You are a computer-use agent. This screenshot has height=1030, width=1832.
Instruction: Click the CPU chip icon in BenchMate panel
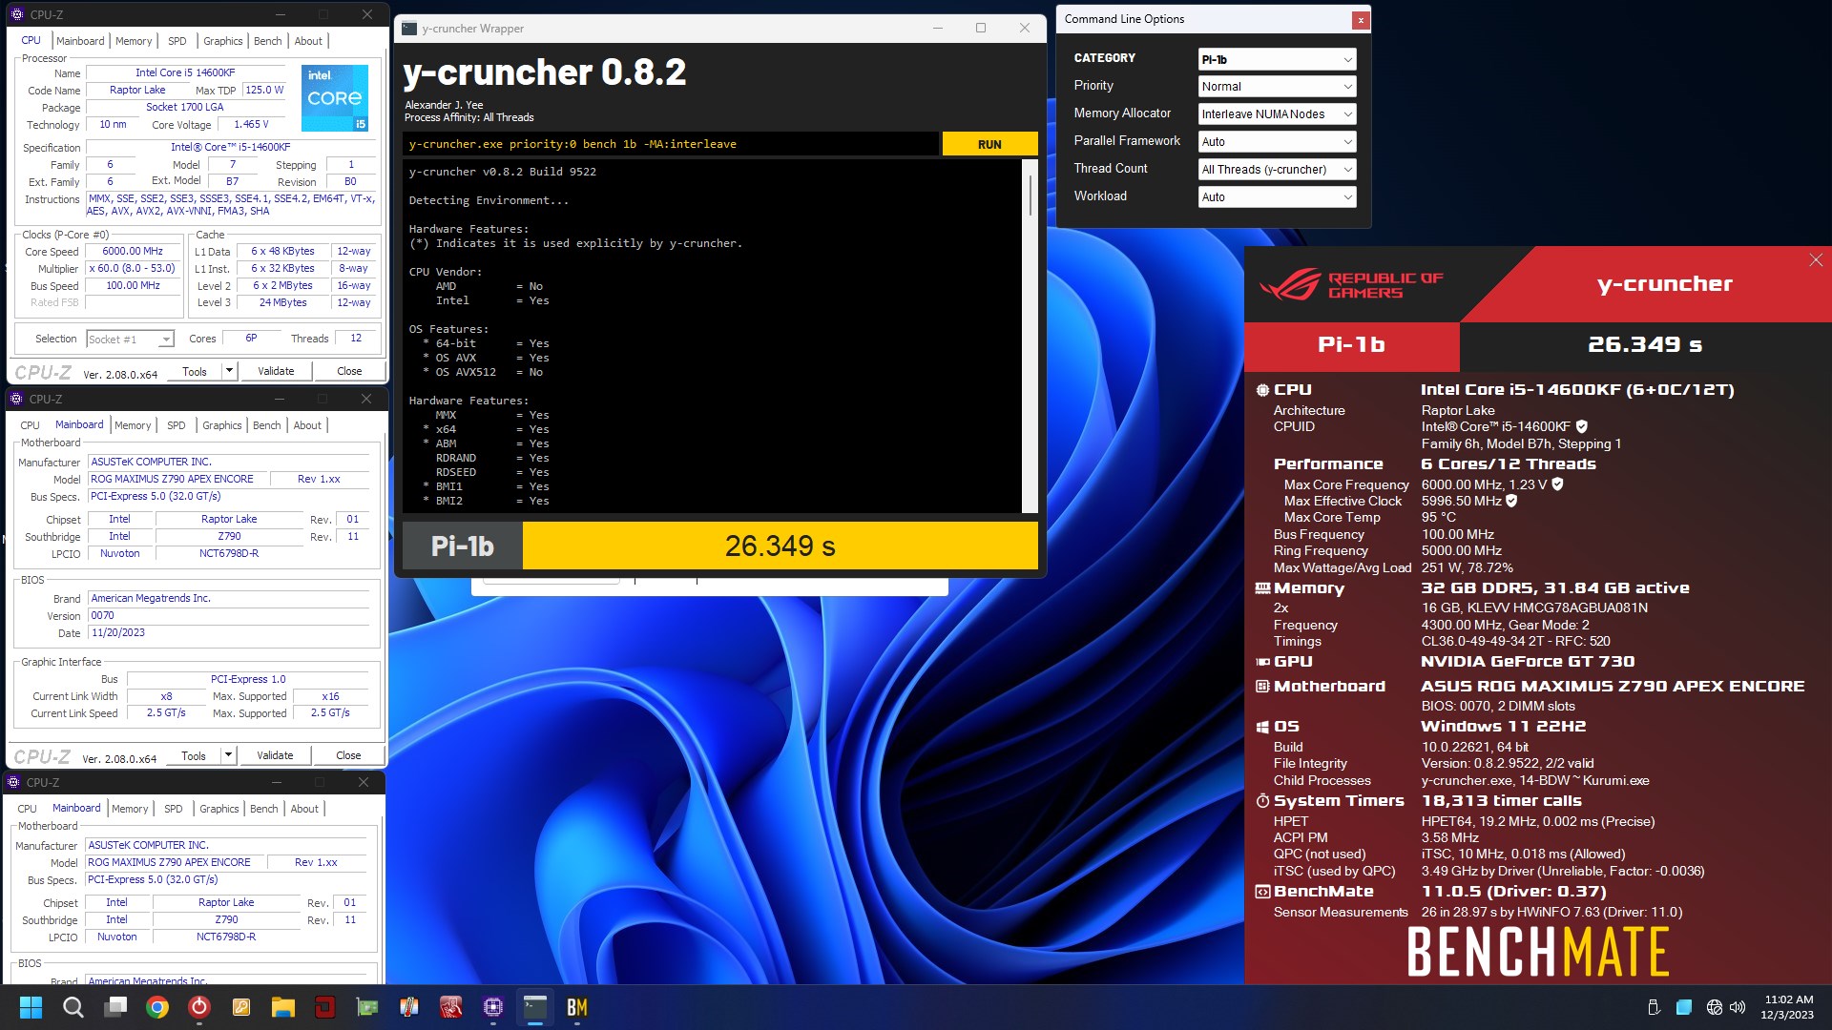pyautogui.click(x=1262, y=390)
